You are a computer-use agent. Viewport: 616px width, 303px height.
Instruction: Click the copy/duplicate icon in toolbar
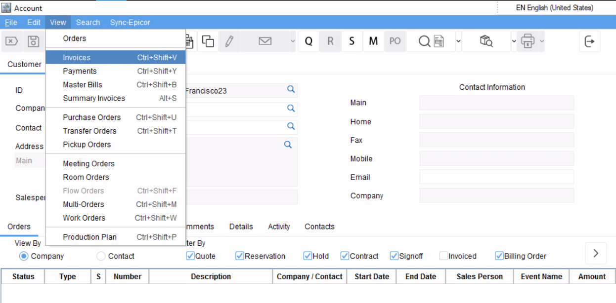(208, 41)
